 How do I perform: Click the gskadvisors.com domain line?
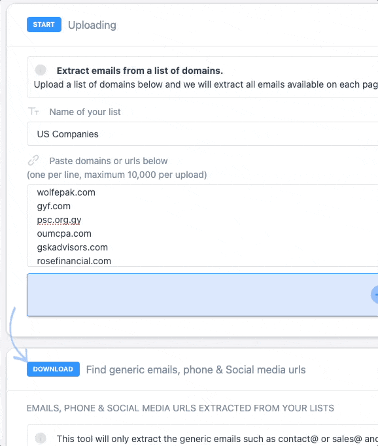click(72, 247)
